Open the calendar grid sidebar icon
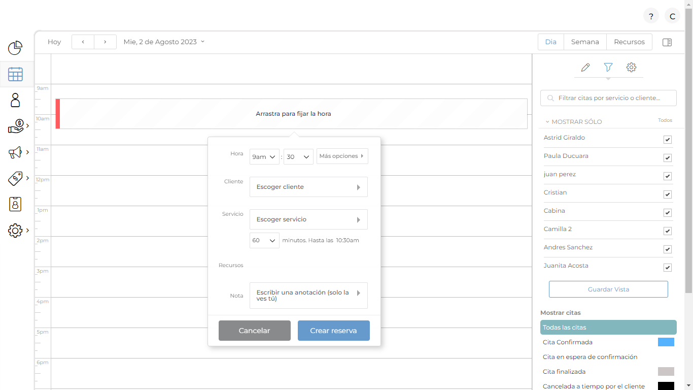Image resolution: width=693 pixels, height=390 pixels. tap(15, 74)
